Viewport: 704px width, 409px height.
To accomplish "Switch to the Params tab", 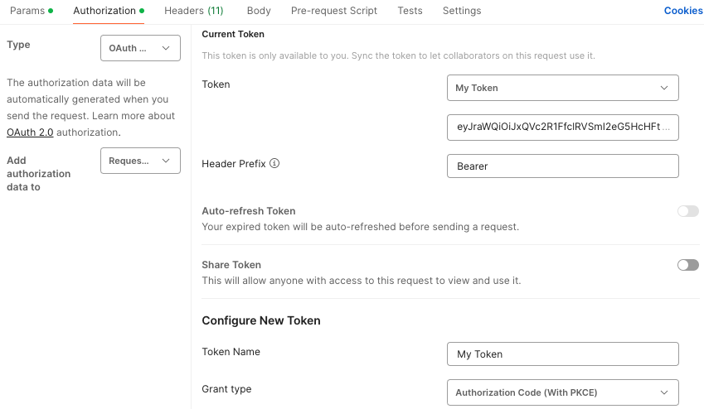I will coord(27,11).
